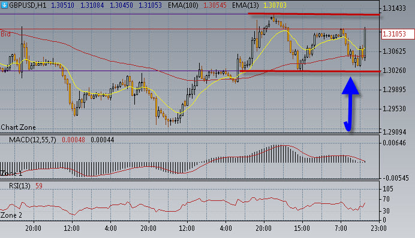Click the 23:00 time axis label
415x238 pixels.
(378, 228)
